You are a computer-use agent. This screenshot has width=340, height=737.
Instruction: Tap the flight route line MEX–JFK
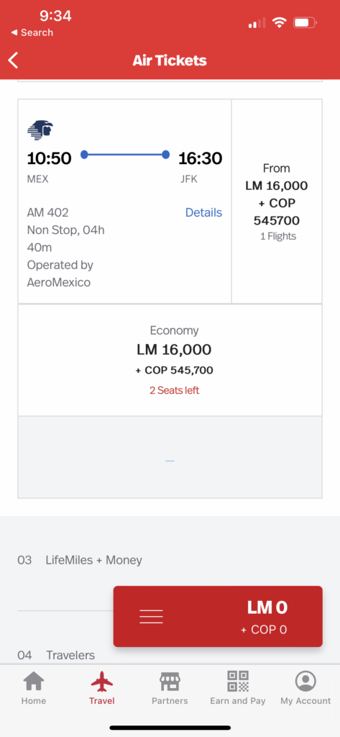pyautogui.click(x=125, y=155)
